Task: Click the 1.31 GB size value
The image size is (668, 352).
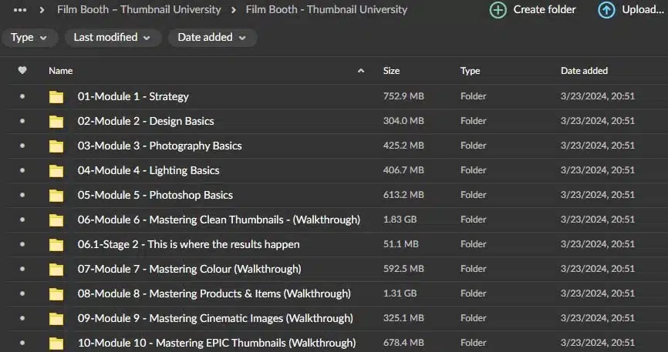Action: click(400, 294)
